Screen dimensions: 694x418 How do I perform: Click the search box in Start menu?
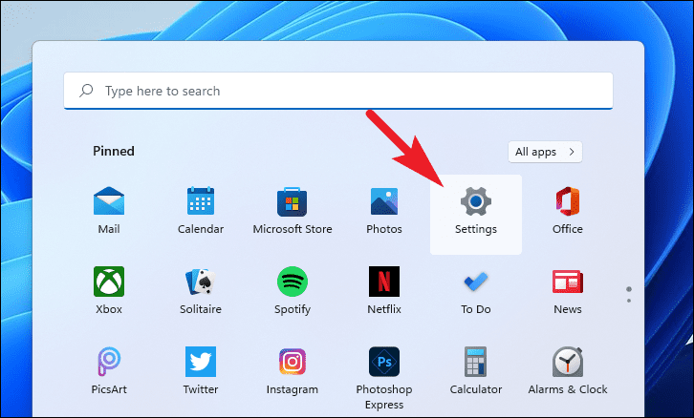338,91
